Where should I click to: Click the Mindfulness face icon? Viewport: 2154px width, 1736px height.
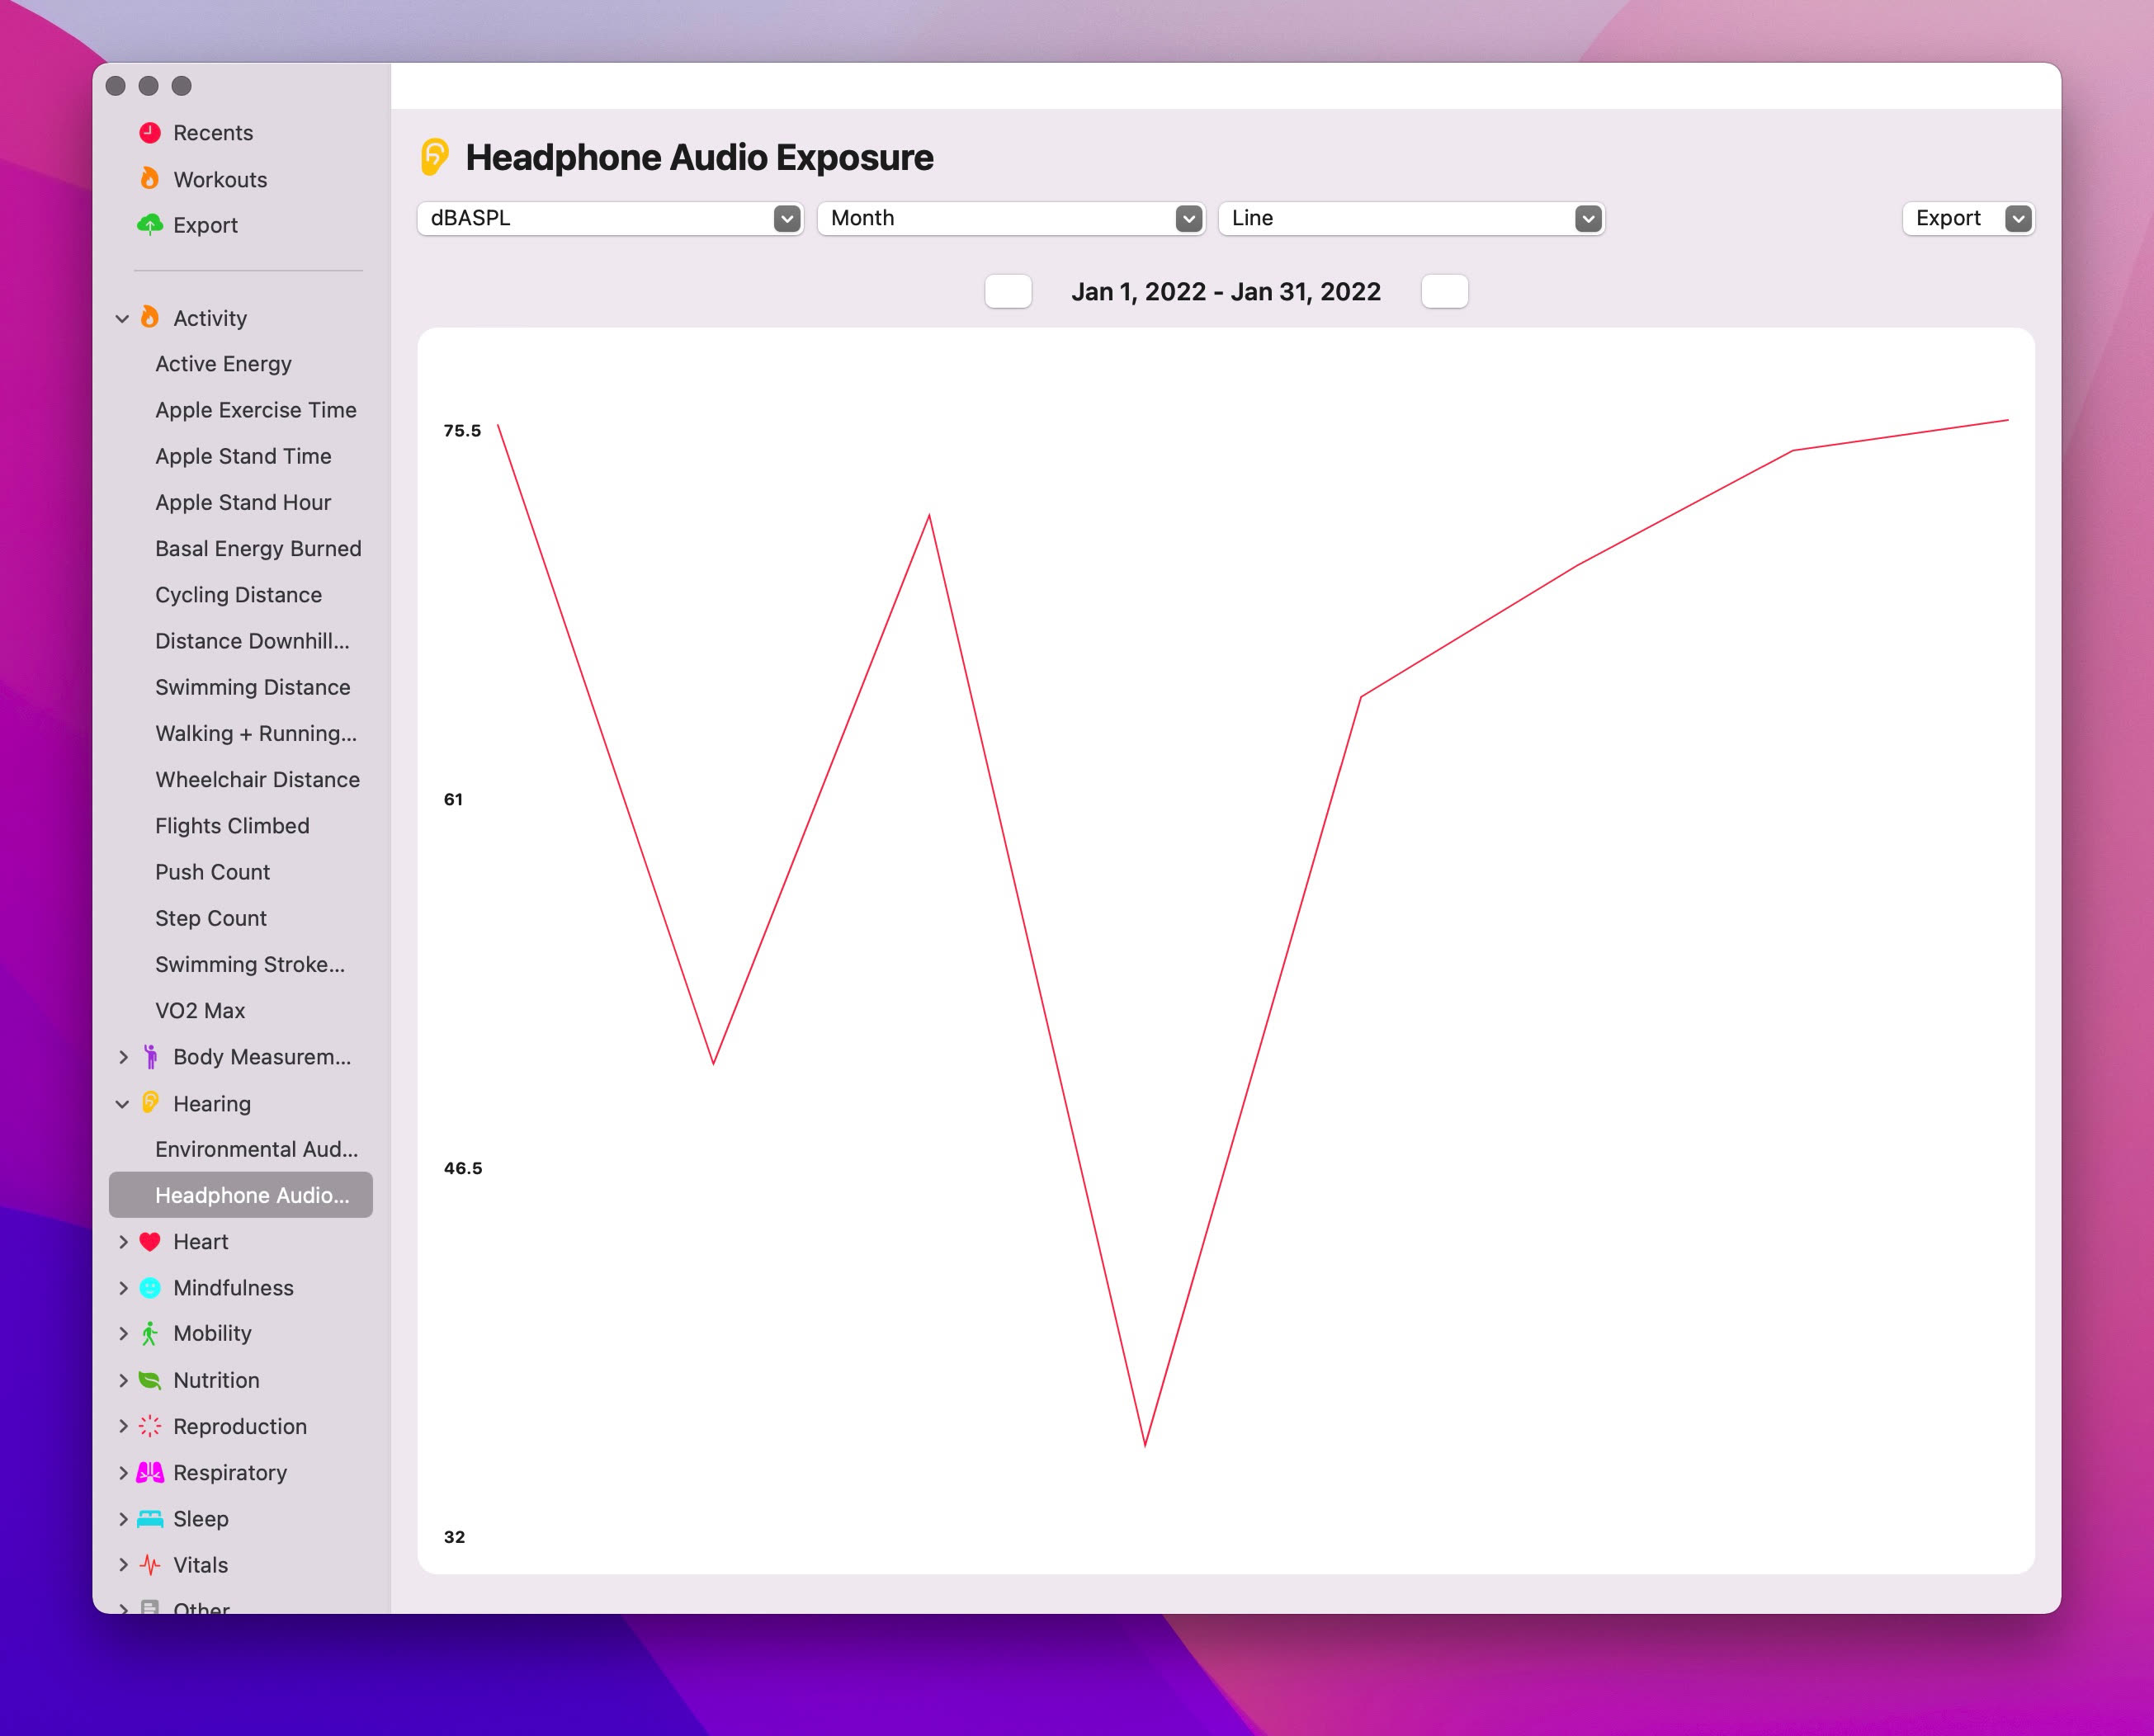(x=150, y=1288)
